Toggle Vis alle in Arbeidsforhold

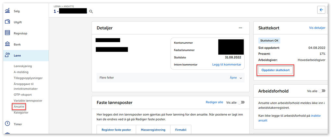322,91
